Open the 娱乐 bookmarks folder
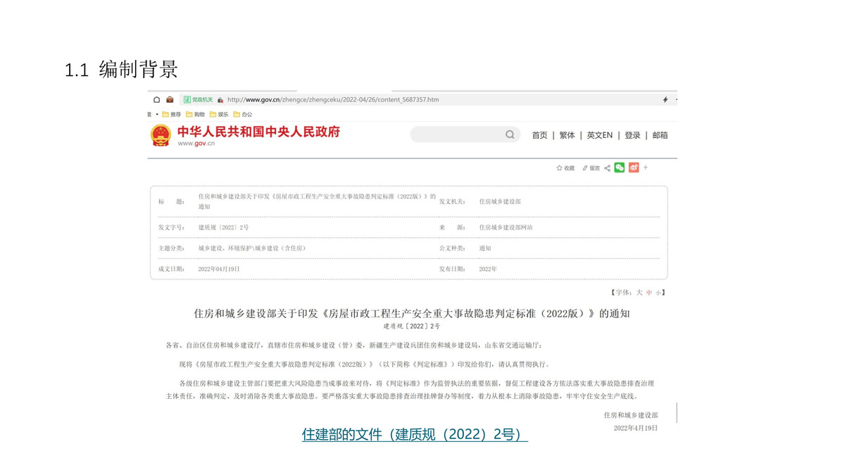 click(219, 114)
